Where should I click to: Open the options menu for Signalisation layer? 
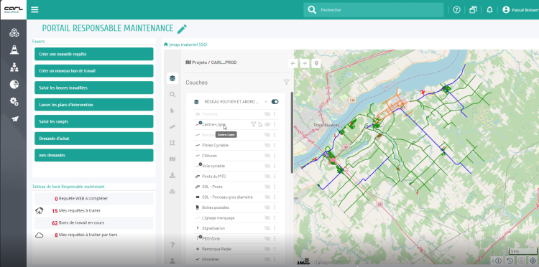(x=275, y=228)
